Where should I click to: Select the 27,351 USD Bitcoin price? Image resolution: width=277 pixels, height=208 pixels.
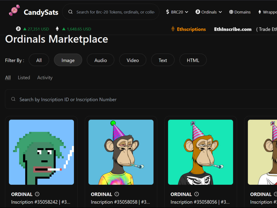tap(38, 29)
